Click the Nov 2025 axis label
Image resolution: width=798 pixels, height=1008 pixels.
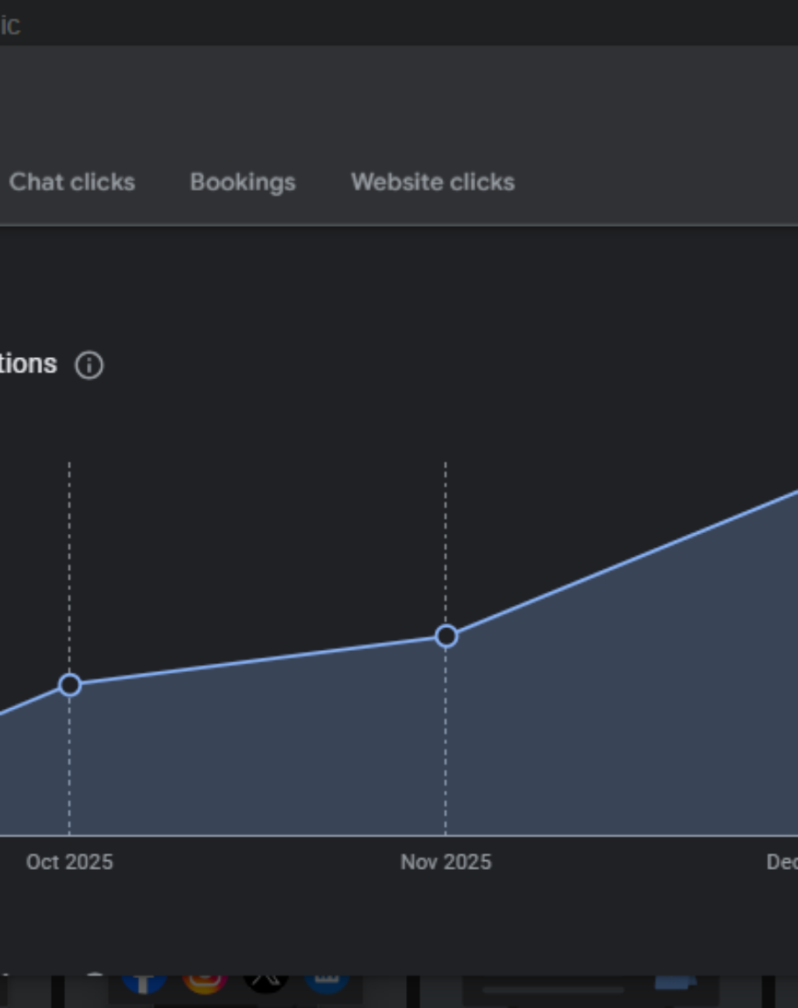click(x=446, y=862)
